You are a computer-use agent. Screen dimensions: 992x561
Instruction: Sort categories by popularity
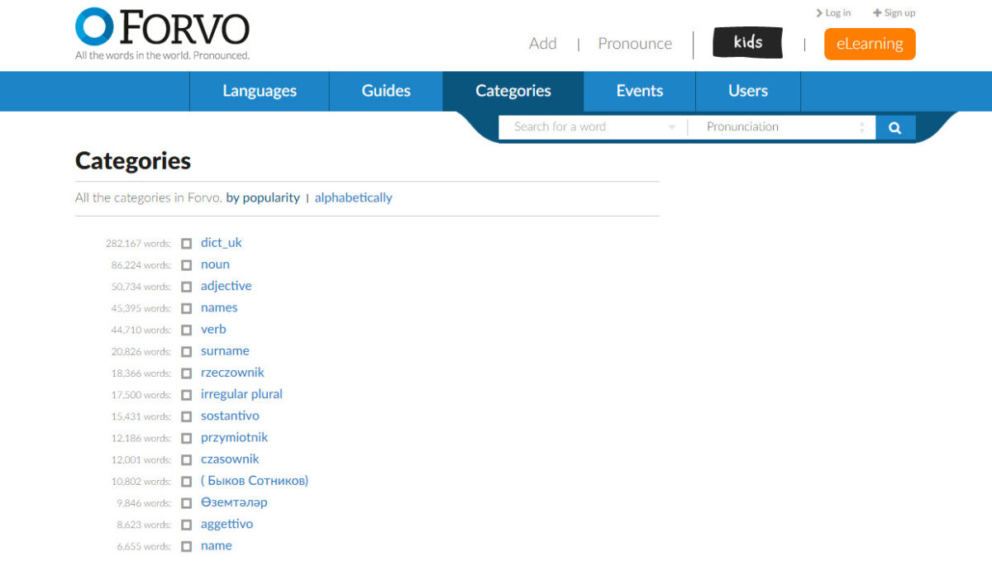263,197
